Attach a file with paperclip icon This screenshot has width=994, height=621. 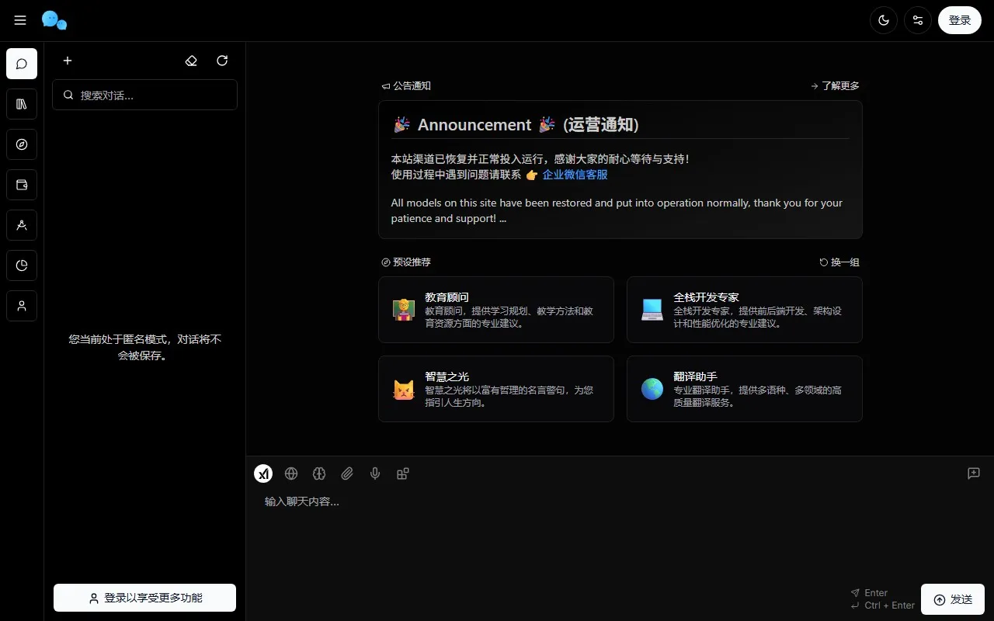tap(347, 474)
